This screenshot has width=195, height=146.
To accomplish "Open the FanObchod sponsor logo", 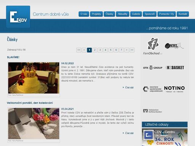I will coord(153,46).
